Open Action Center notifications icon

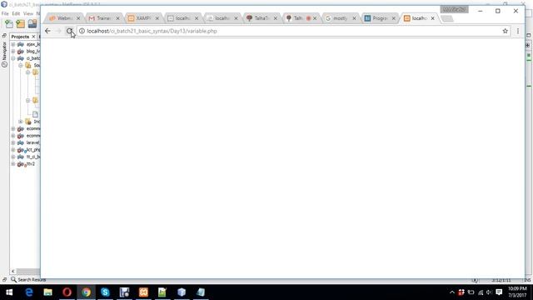(499, 292)
